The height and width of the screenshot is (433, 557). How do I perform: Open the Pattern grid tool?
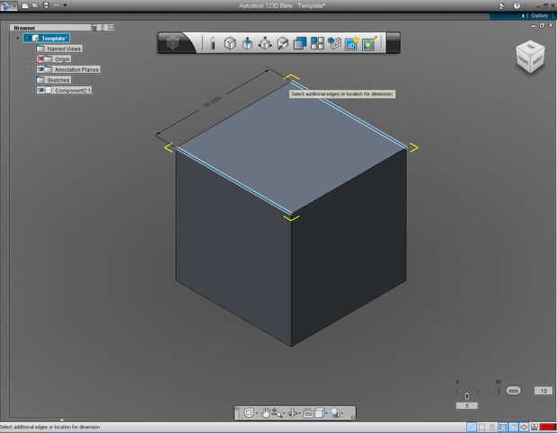click(x=317, y=43)
